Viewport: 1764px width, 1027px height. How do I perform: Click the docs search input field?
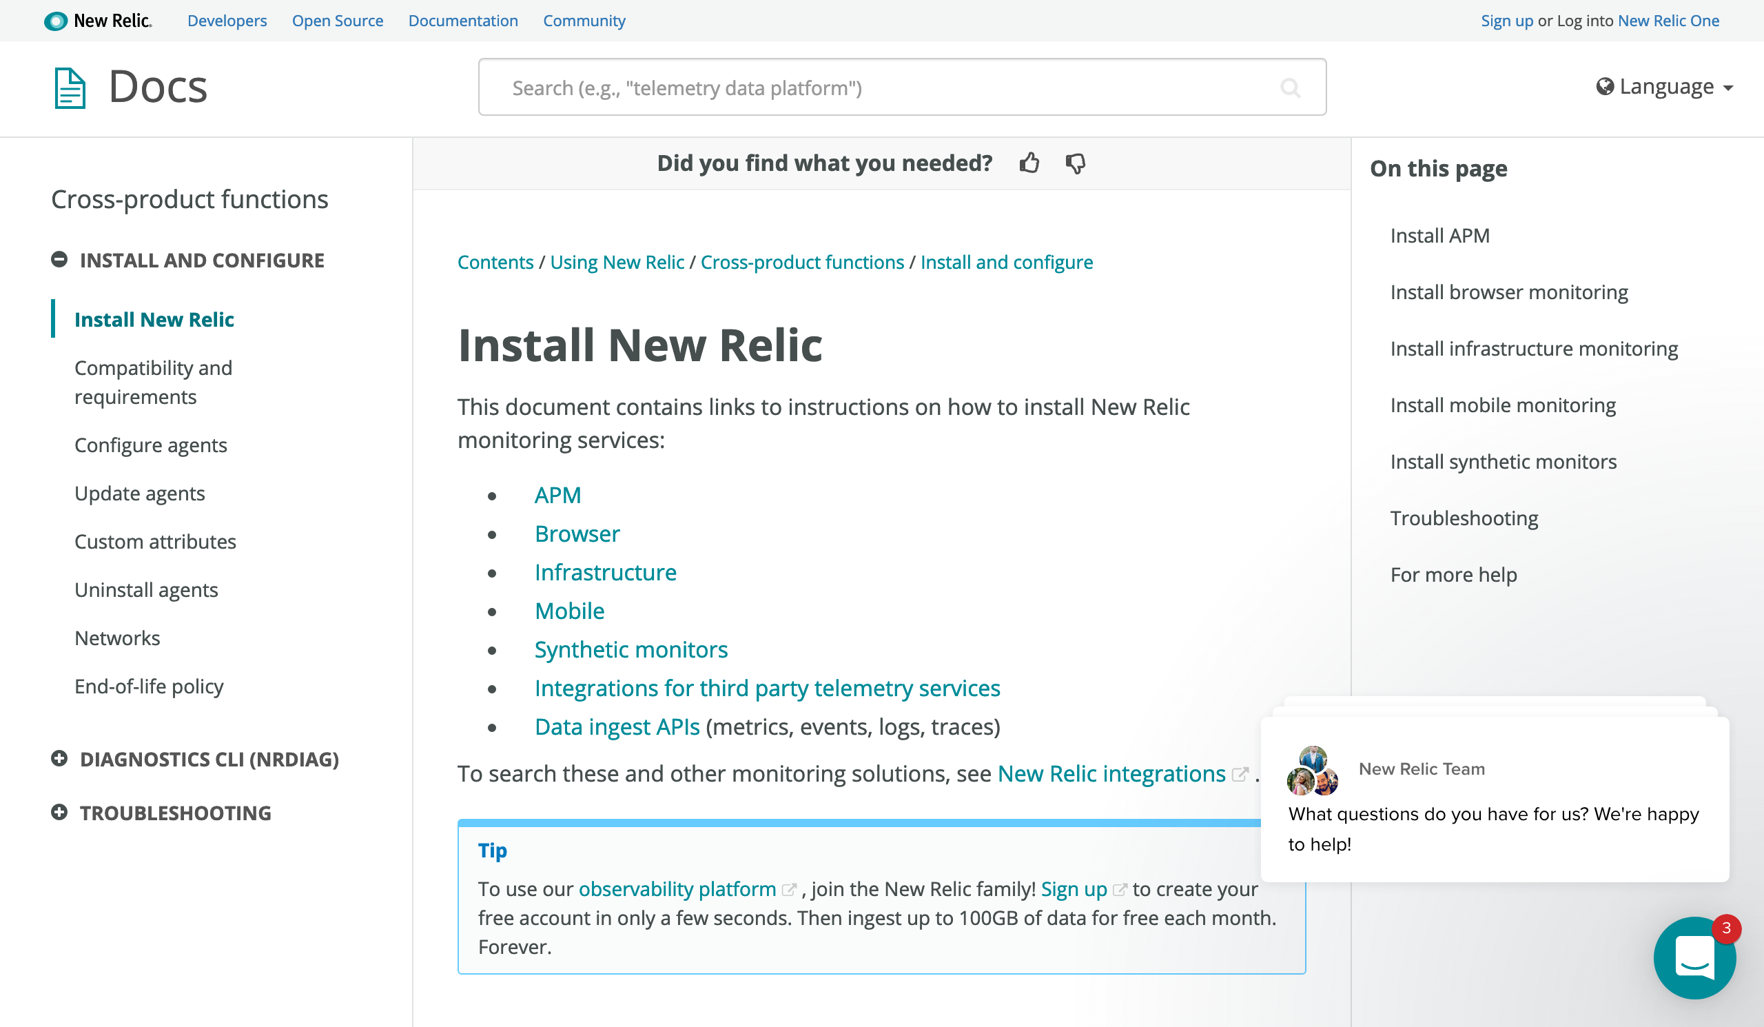(x=882, y=88)
